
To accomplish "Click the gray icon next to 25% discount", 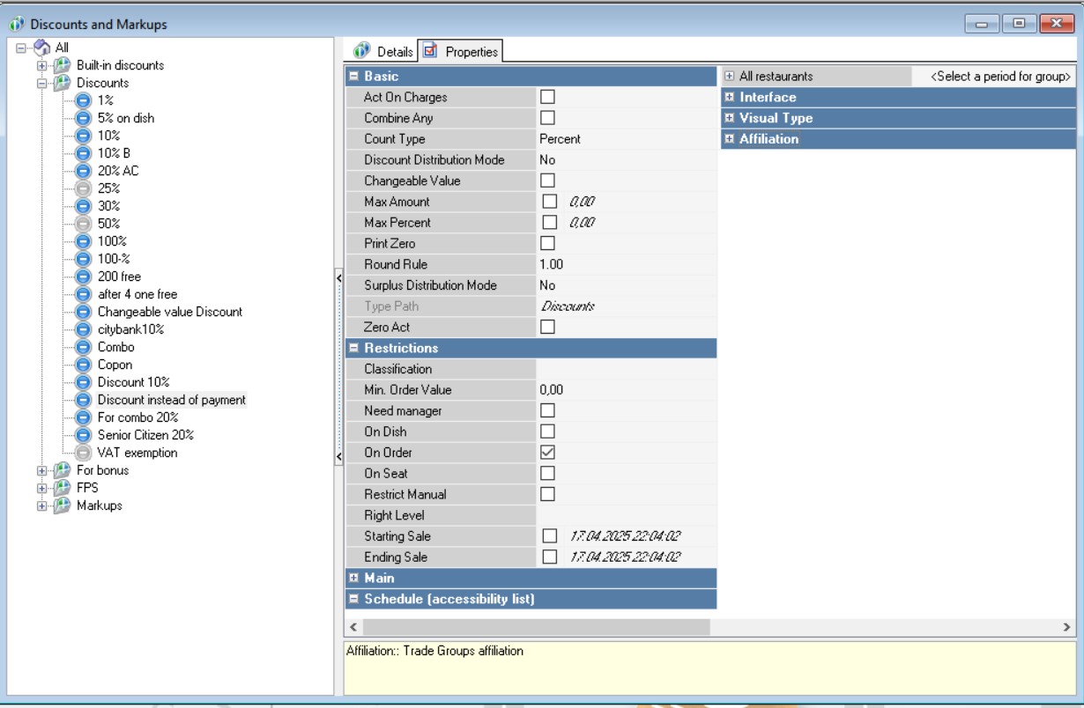I will (x=82, y=188).
